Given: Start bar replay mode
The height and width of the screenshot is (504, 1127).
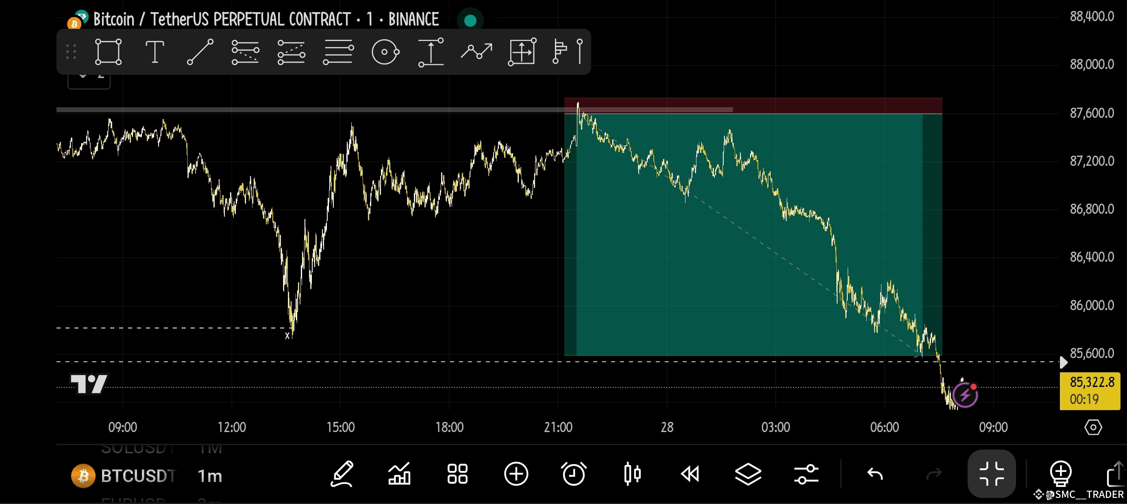Looking at the screenshot, I should [690, 475].
